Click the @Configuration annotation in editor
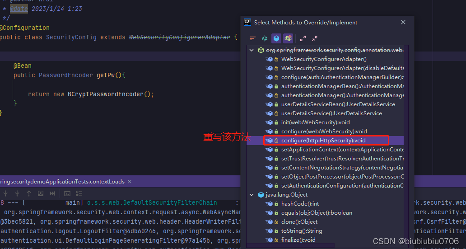This screenshot has width=466, height=249. 25,28
